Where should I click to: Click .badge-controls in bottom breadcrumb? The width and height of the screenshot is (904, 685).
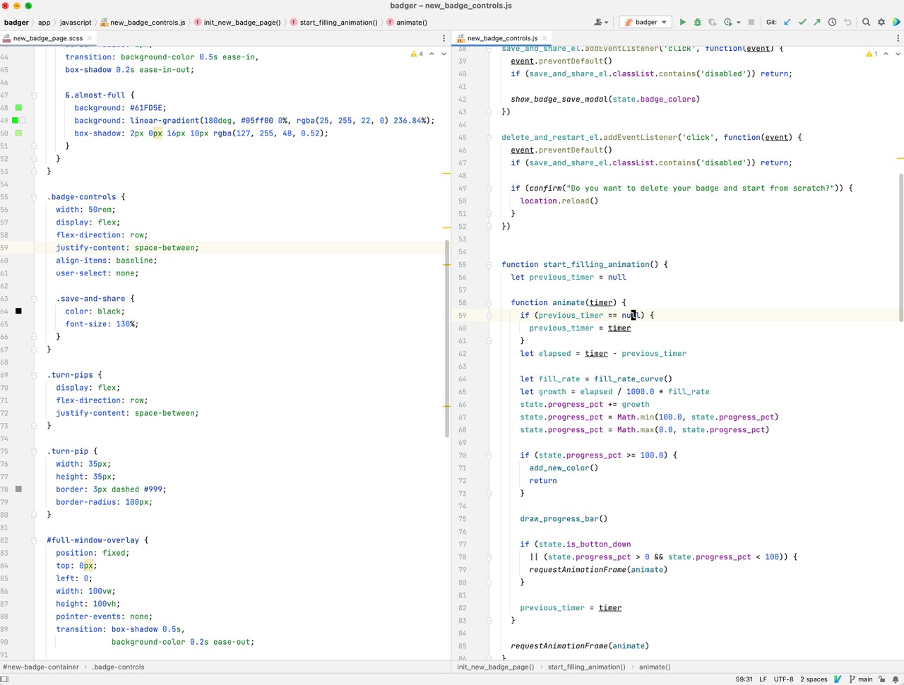tap(118, 667)
